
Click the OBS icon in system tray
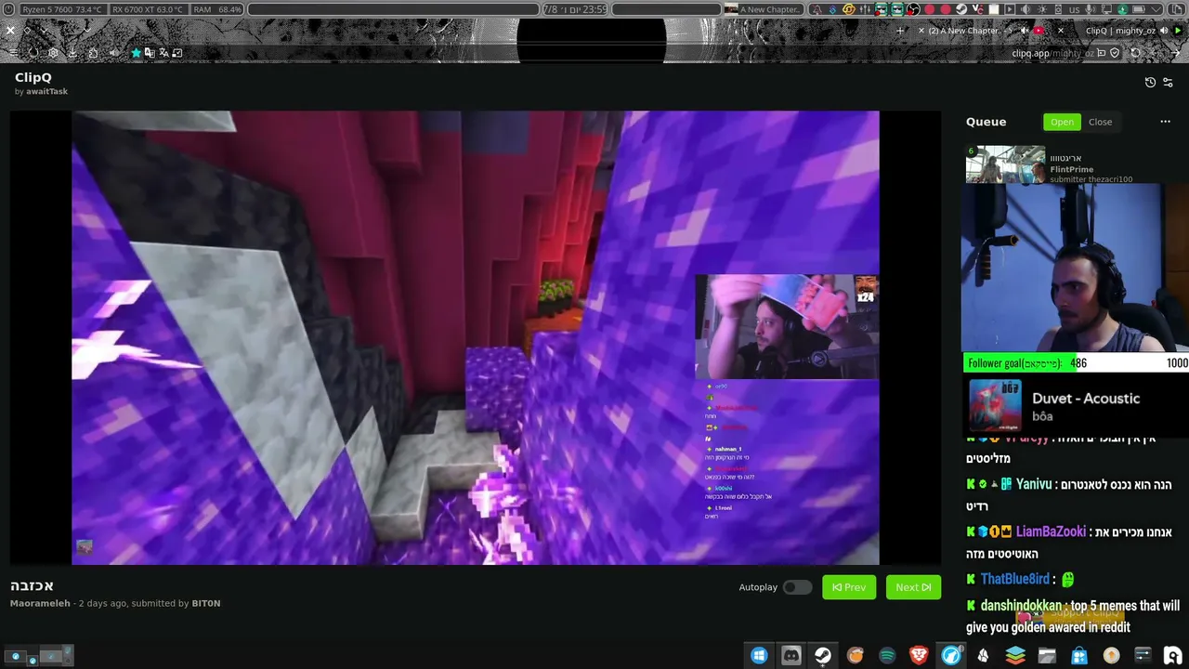coord(913,9)
